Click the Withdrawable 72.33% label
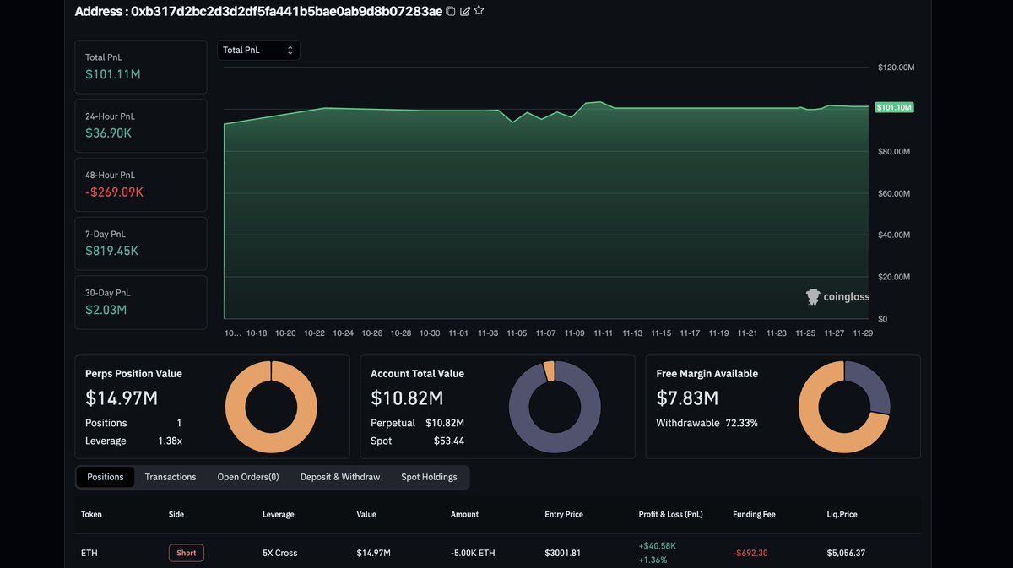 [707, 423]
